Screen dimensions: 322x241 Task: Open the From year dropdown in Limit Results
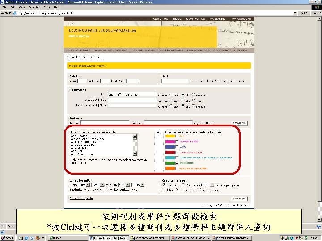tap(98, 185)
